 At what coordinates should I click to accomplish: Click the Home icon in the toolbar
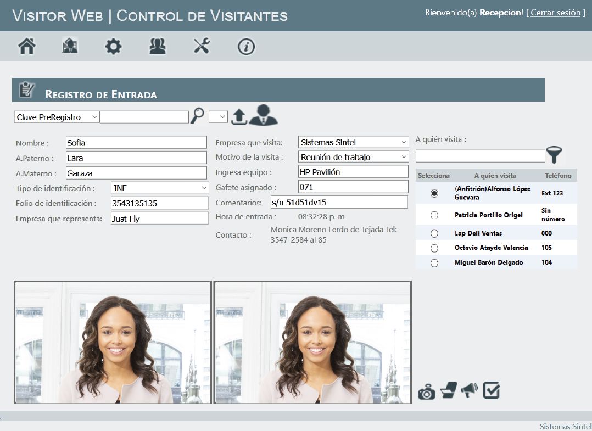[26, 47]
